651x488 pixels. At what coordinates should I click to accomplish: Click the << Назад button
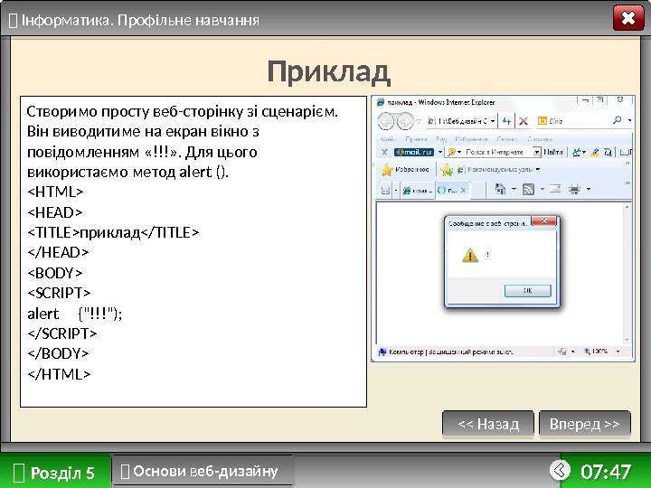[488, 424]
